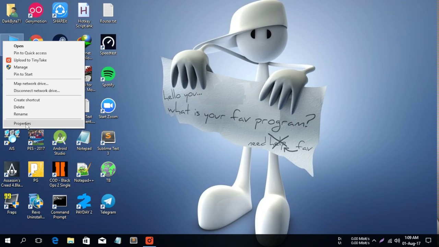Select the Hotkey Script.ahk file
Viewport: 439px width, 247px height.
84,16
